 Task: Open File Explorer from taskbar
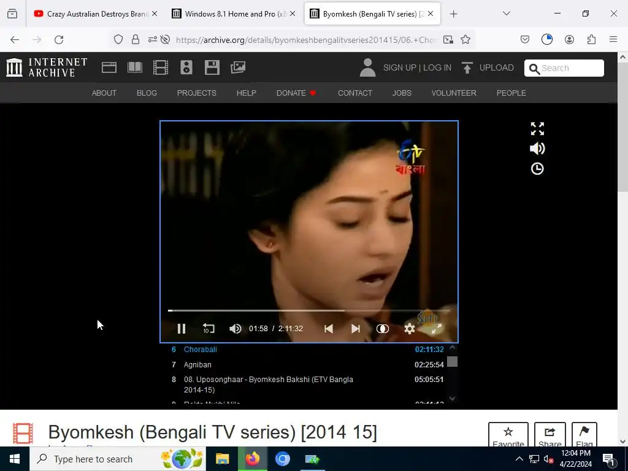tap(222, 459)
